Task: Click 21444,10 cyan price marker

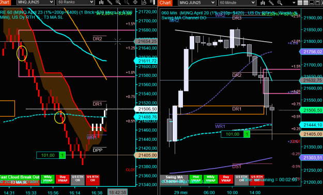Action: click(x=311, y=125)
